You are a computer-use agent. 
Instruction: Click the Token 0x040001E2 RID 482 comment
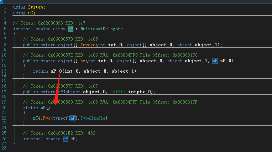click(x=59, y=133)
